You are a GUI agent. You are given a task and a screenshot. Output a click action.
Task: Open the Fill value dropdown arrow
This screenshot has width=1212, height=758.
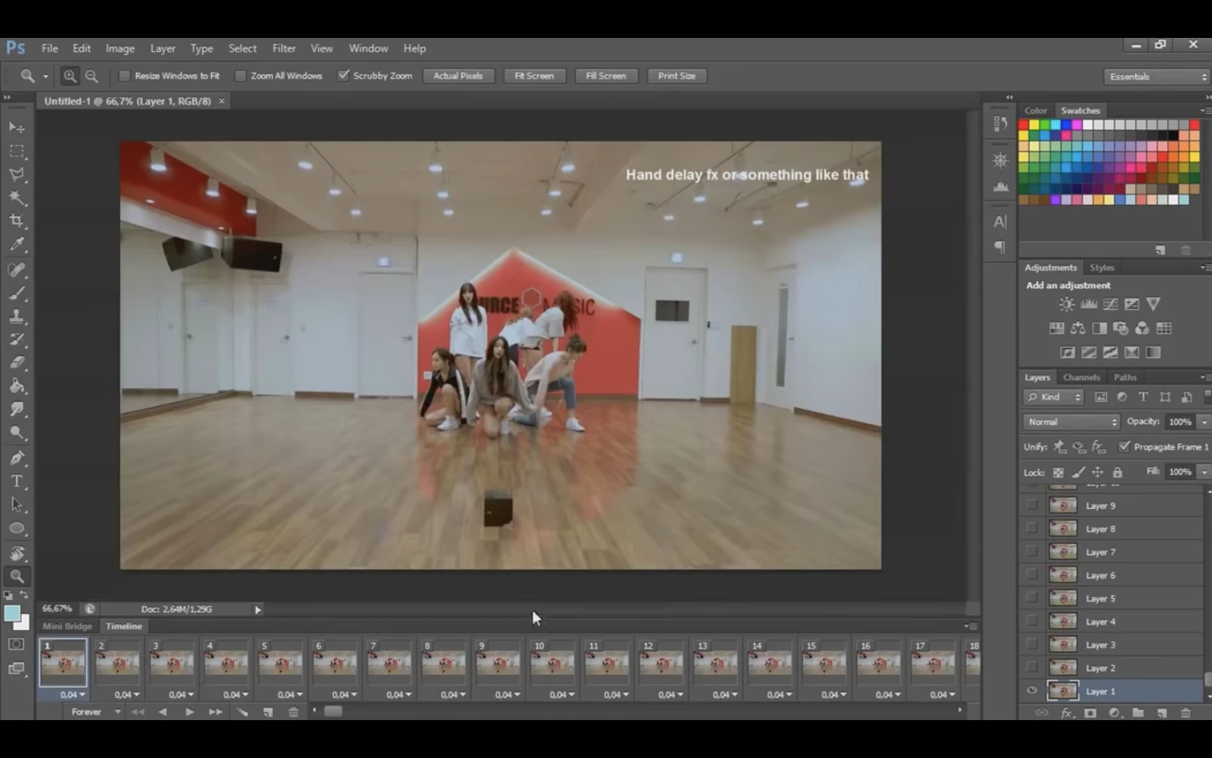[1204, 472]
